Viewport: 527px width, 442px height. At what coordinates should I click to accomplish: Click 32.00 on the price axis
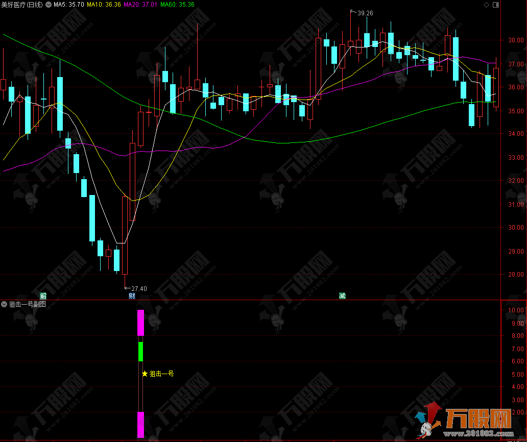[516, 181]
